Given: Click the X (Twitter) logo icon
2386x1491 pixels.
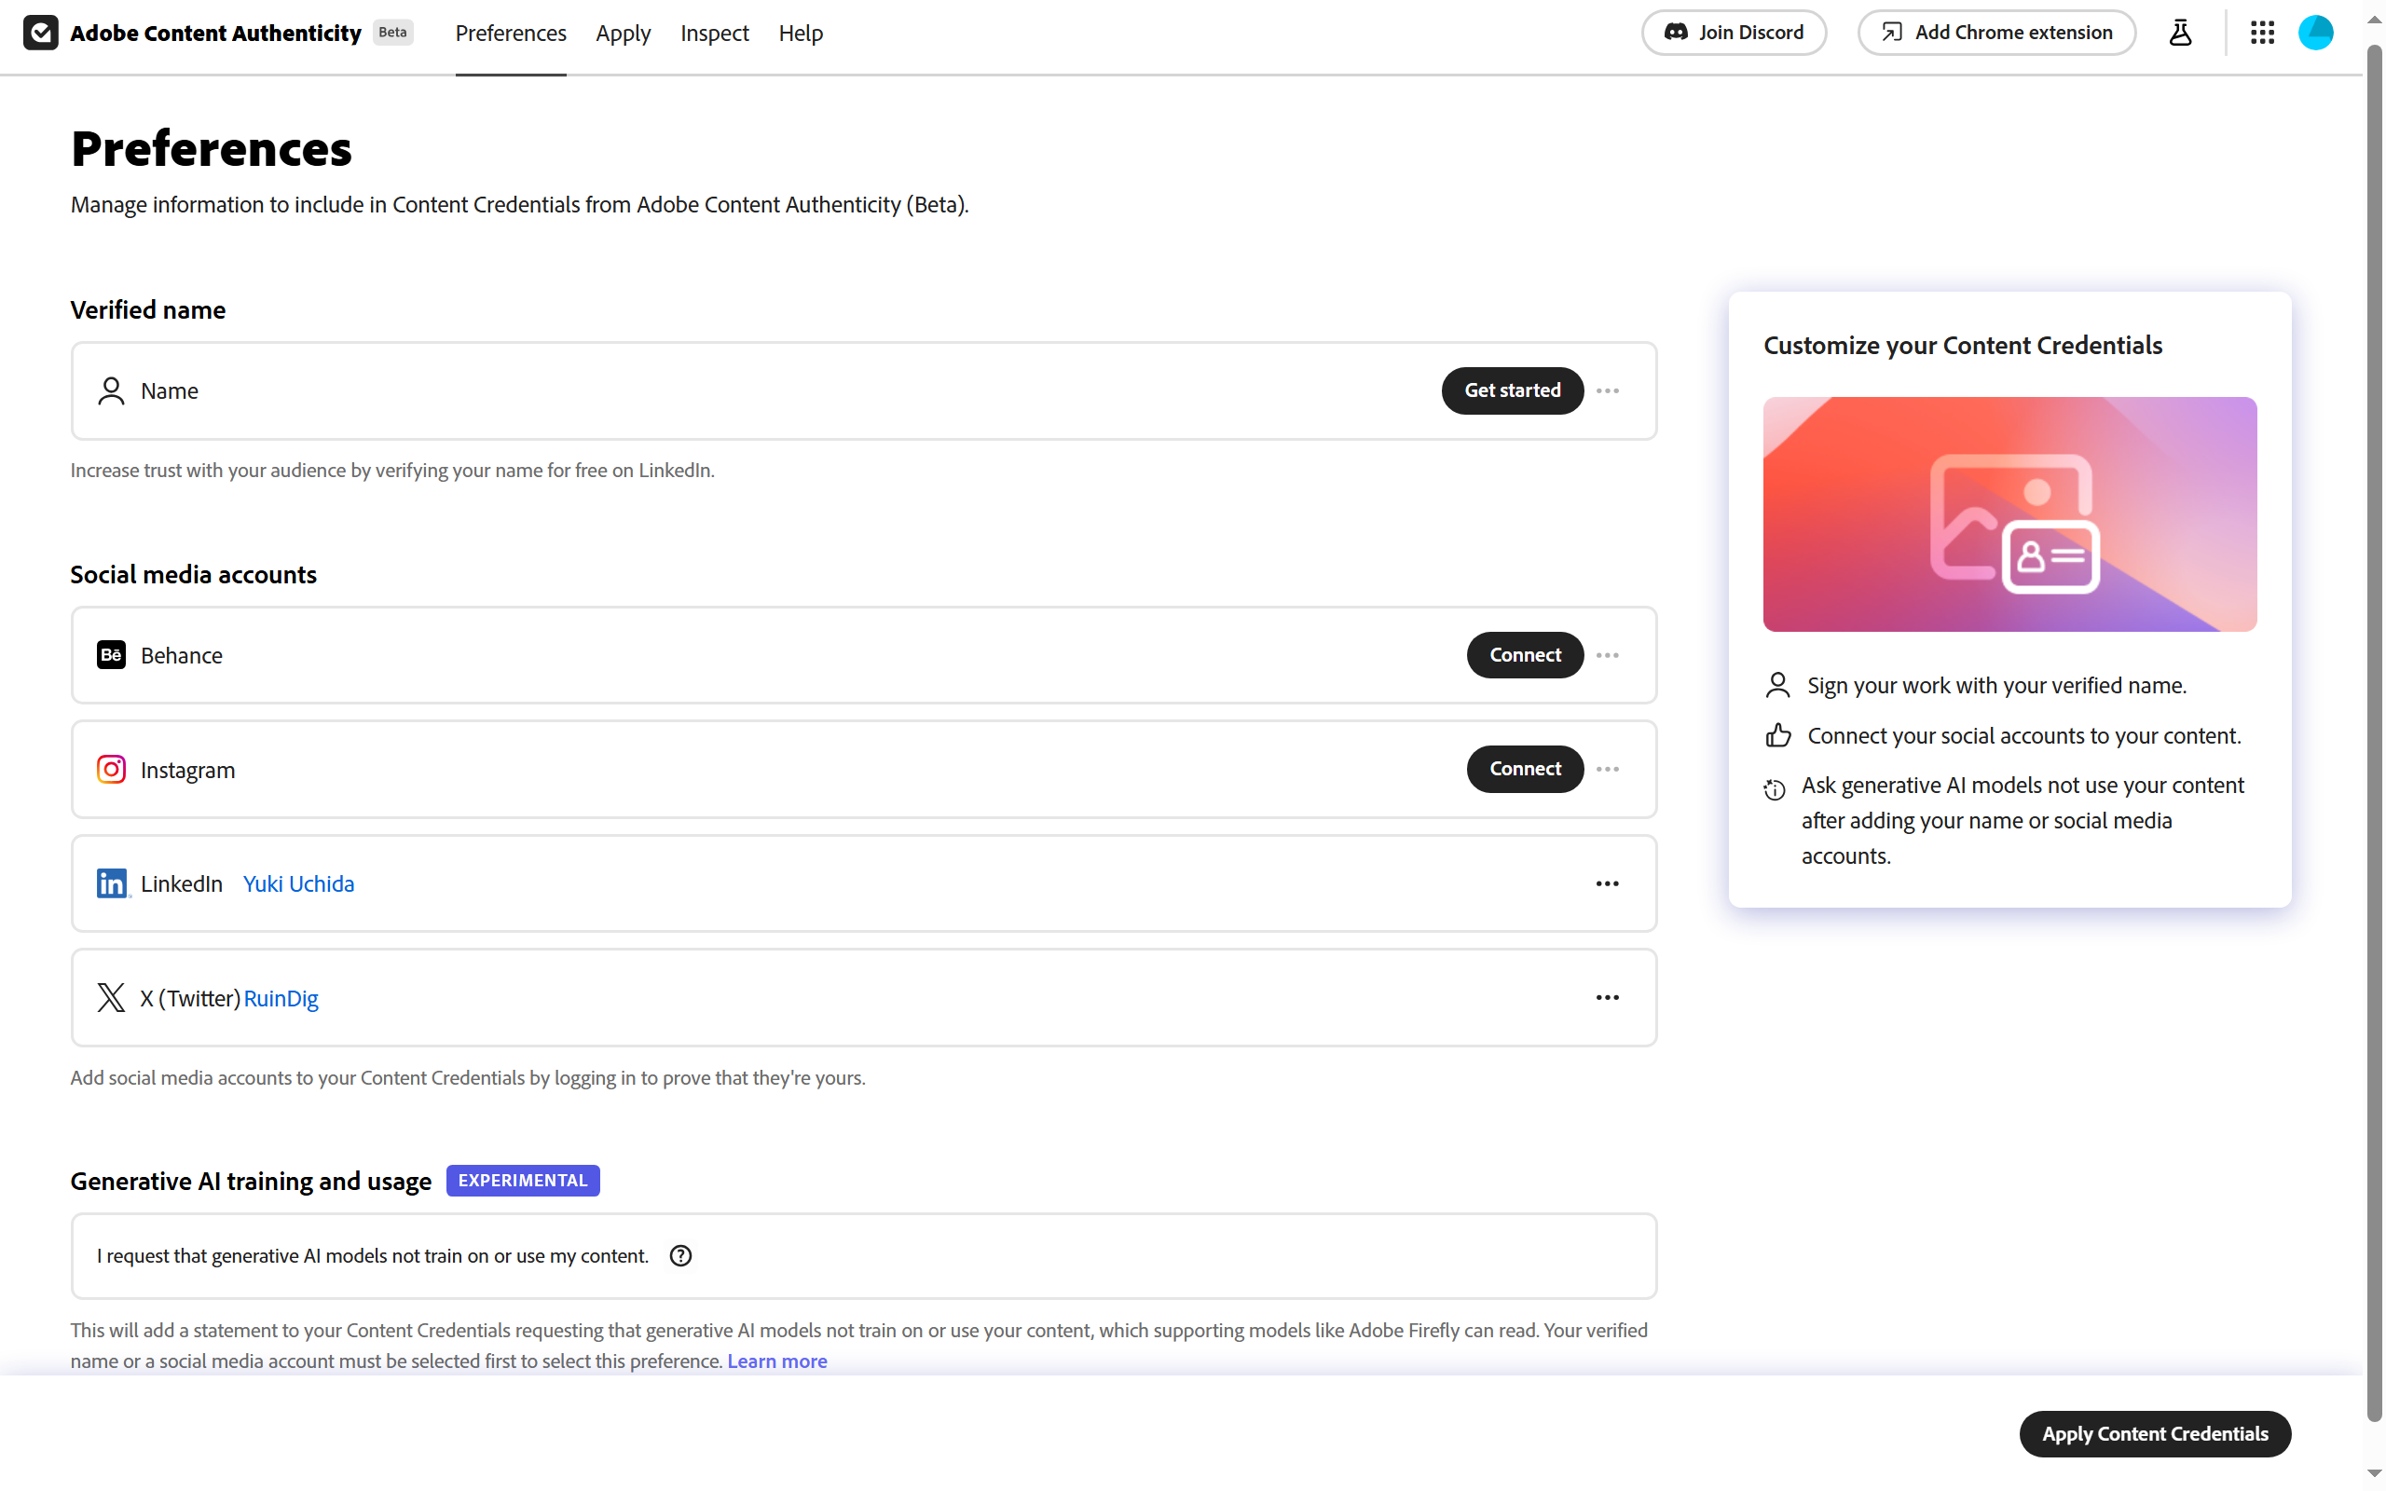Looking at the screenshot, I should coord(112,997).
